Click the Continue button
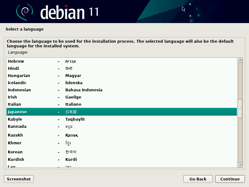The width and height of the screenshot is (249, 187). click(230, 179)
